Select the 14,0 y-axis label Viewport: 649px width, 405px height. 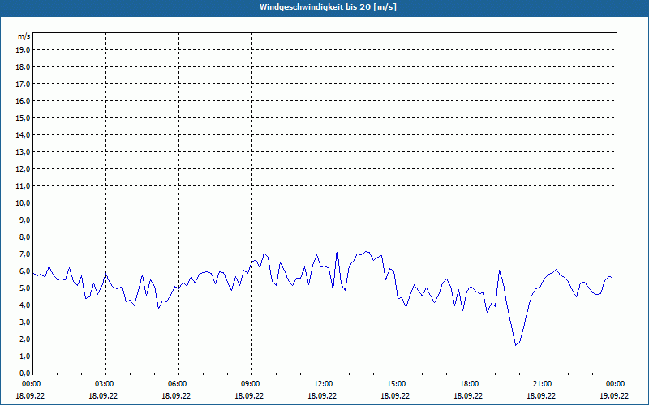tap(23, 134)
